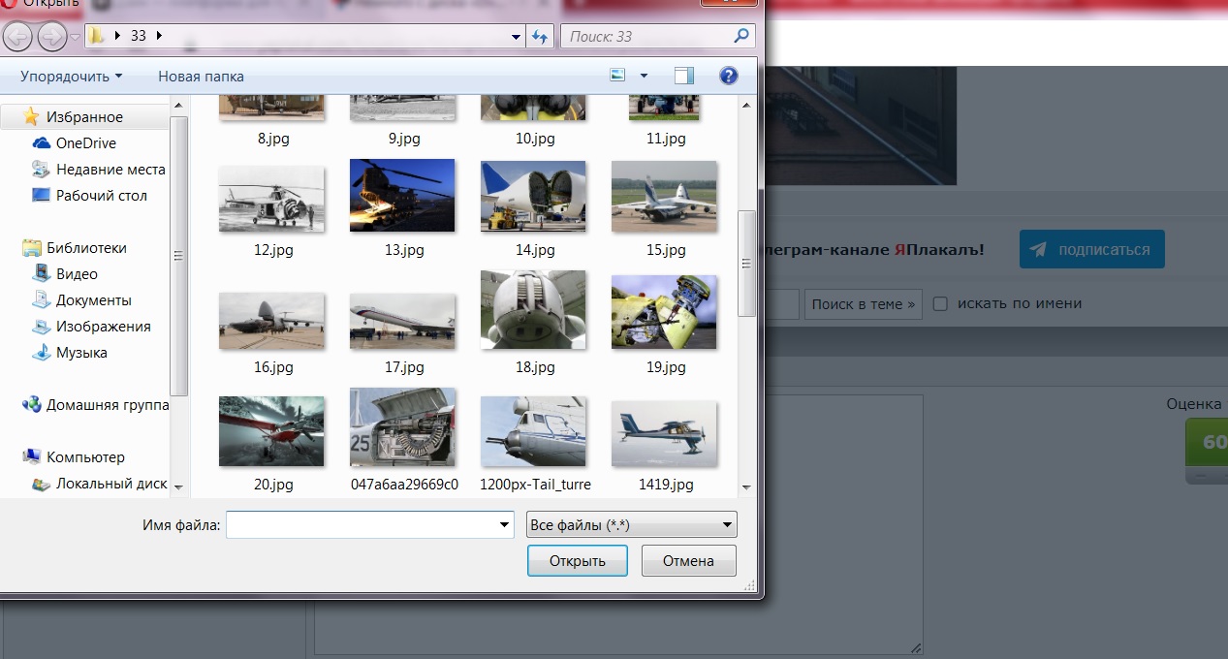
Task: Open Локальный диск in sidebar
Action: pos(111,483)
